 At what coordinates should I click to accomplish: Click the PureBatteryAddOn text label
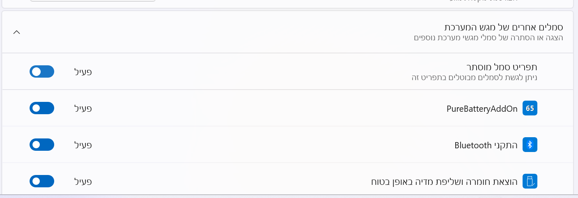point(482,109)
